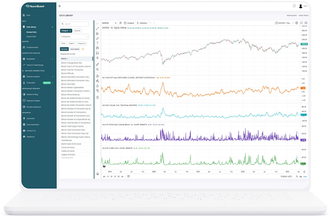Toggle auto scale on chart
This screenshot has height=216, width=331.
click(x=305, y=176)
